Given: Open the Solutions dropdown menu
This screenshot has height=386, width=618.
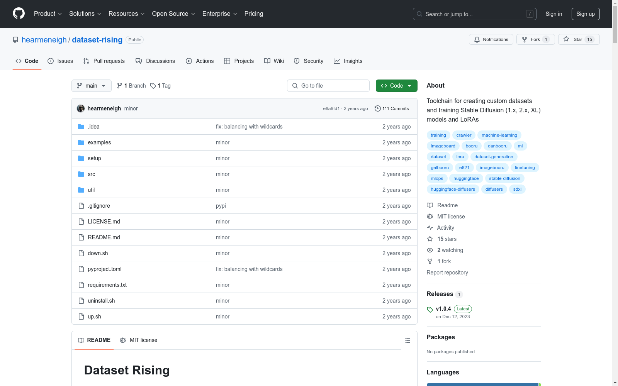Looking at the screenshot, I should point(85,14).
